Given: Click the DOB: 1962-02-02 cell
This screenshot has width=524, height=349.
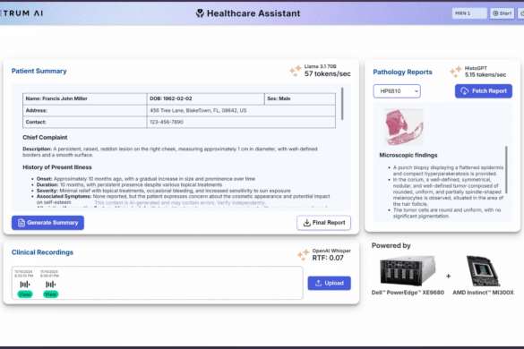Looking at the screenshot, I should click(205, 98).
